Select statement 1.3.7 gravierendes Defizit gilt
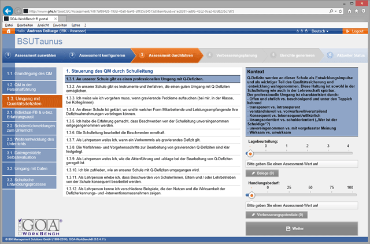This screenshot has height=244, width=370. point(153,140)
